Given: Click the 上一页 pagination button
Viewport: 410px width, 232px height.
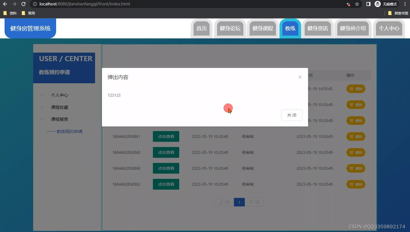Looking at the screenshot, I should (224, 202).
